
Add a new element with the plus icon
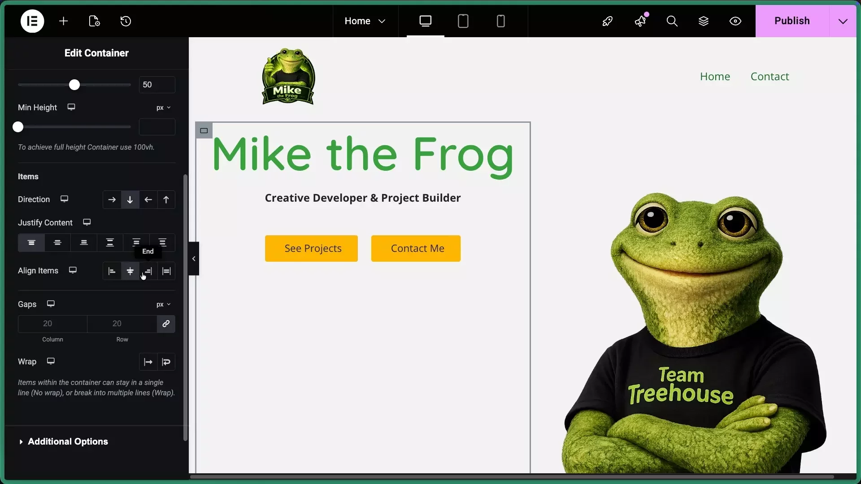pyautogui.click(x=64, y=21)
